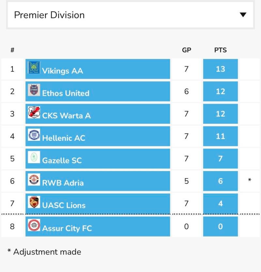This screenshot has width=261, height=272.
Task: Click the Assur City FC logo
Action: coord(34,225)
